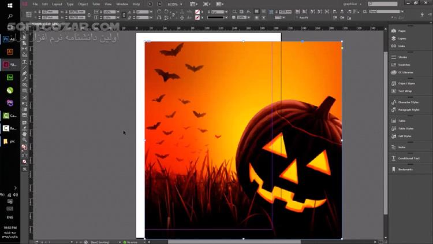Open the workspace switcher dropdown

352,4
